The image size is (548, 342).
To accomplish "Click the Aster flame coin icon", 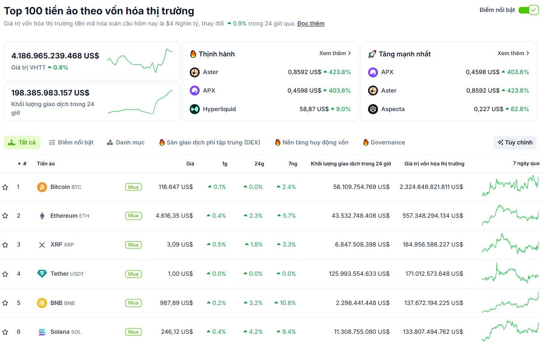I will 194,72.
